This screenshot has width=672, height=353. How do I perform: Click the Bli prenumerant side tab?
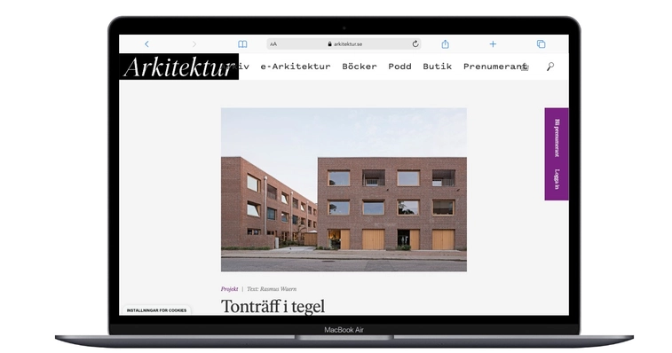(x=557, y=138)
